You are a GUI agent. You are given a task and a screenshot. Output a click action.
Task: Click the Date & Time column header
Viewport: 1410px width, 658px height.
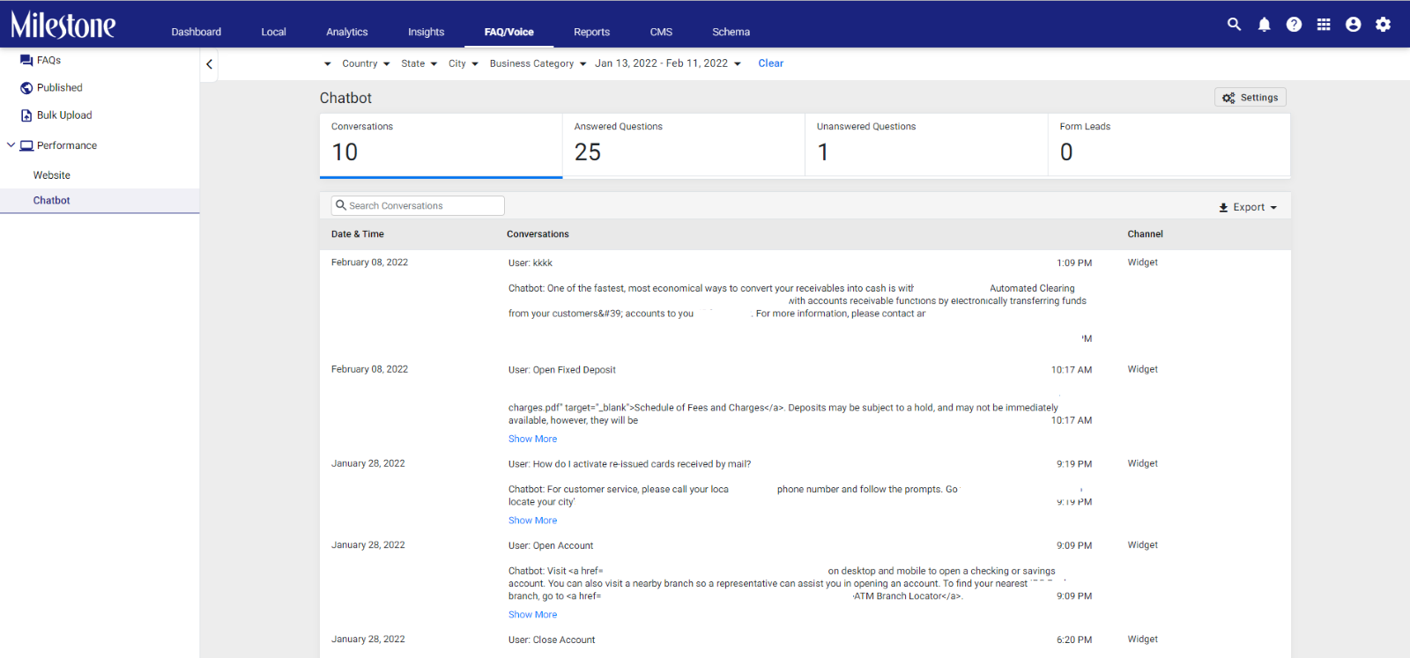tap(357, 234)
